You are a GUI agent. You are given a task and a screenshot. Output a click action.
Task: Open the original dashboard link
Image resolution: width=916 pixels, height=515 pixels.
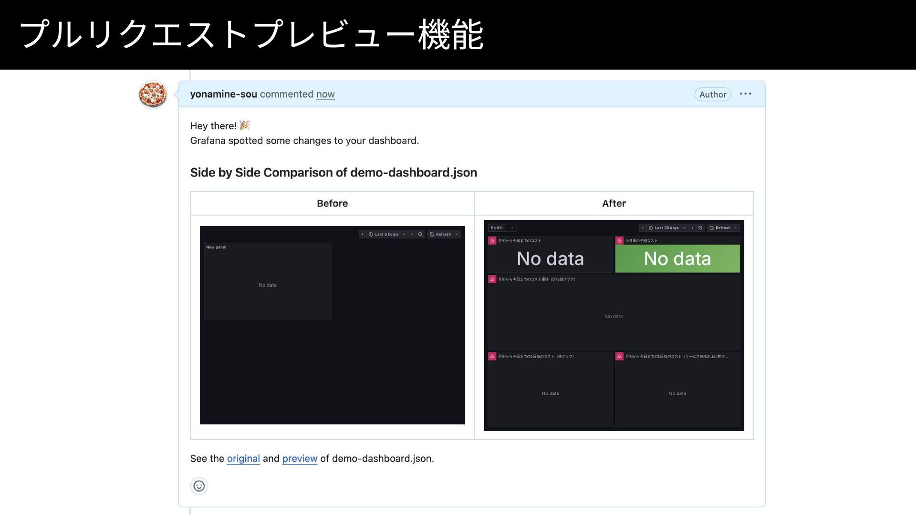point(243,458)
